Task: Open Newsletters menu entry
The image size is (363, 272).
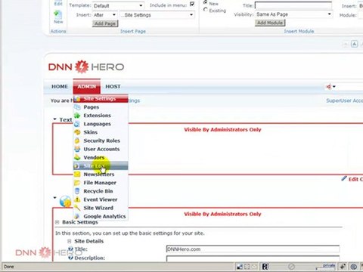Action: (101, 175)
